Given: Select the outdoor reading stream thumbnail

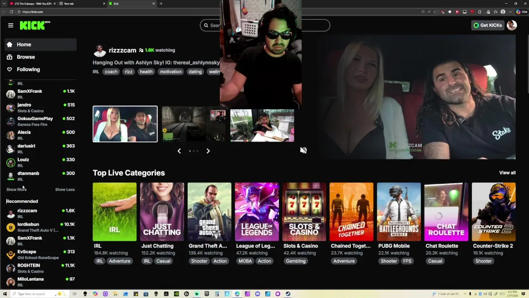Looking at the screenshot, I should [x=262, y=125].
